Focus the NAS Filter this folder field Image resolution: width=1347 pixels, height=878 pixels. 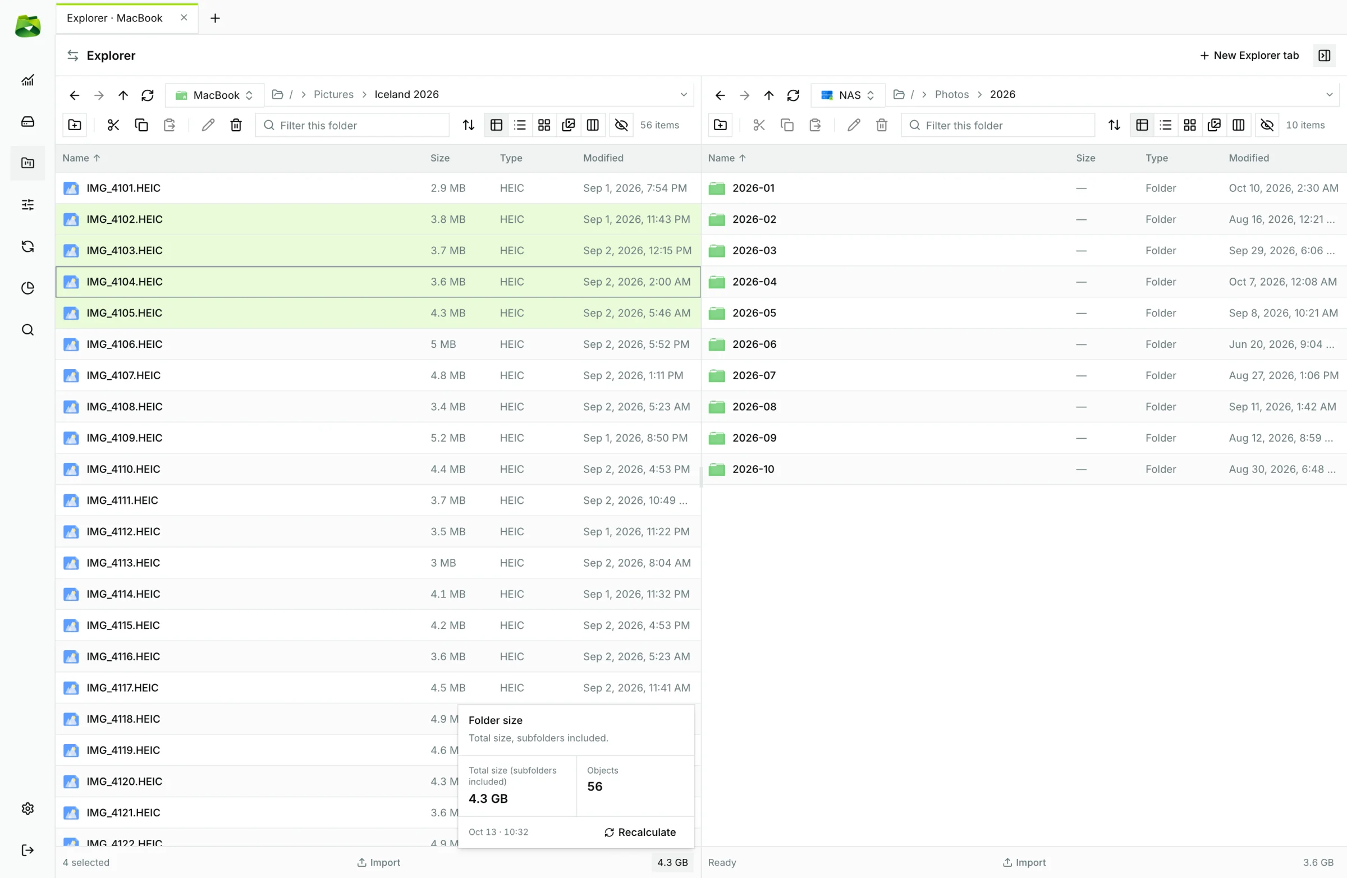click(x=998, y=125)
